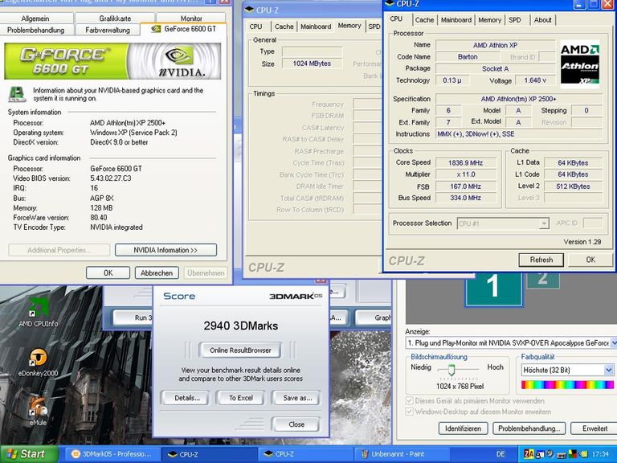Image resolution: width=617 pixels, height=463 pixels.
Task: Click the Details... button in score window
Action: [187, 398]
